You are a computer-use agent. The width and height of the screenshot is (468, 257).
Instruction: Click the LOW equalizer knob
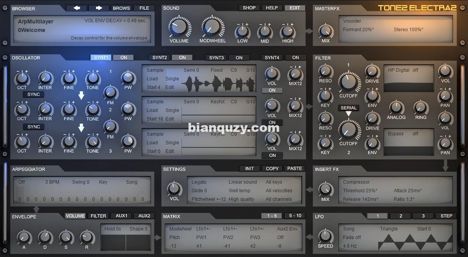[242, 31]
